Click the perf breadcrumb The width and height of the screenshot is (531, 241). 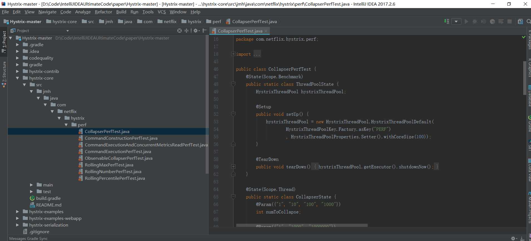point(214,21)
